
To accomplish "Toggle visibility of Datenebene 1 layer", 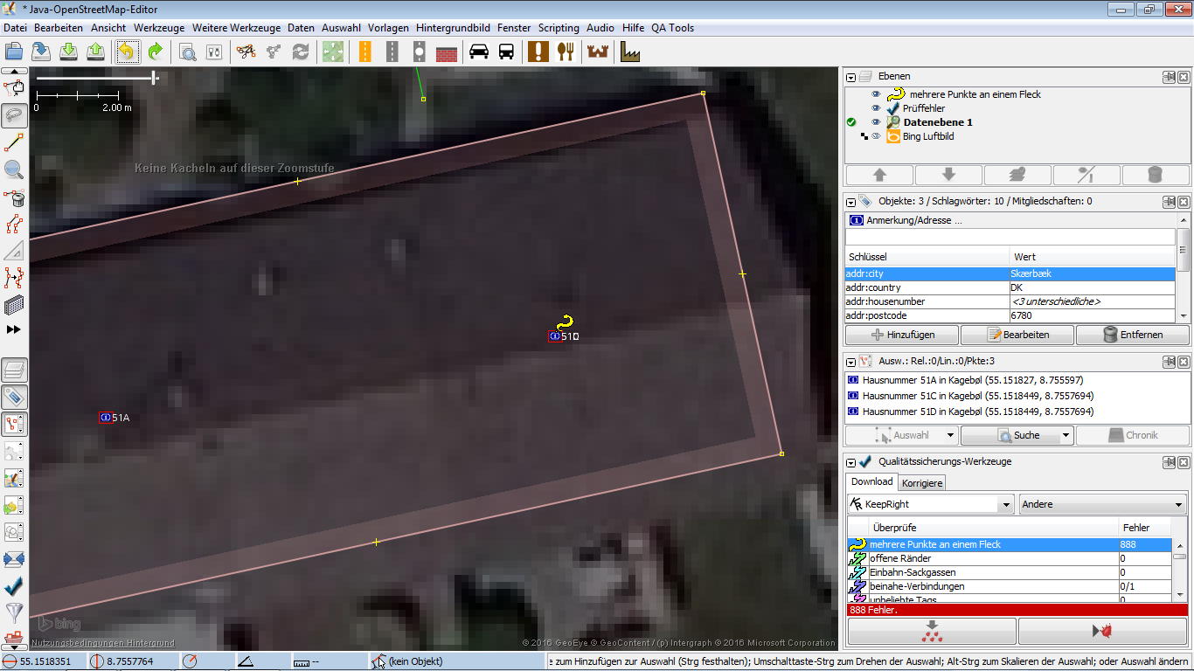I will pos(876,122).
